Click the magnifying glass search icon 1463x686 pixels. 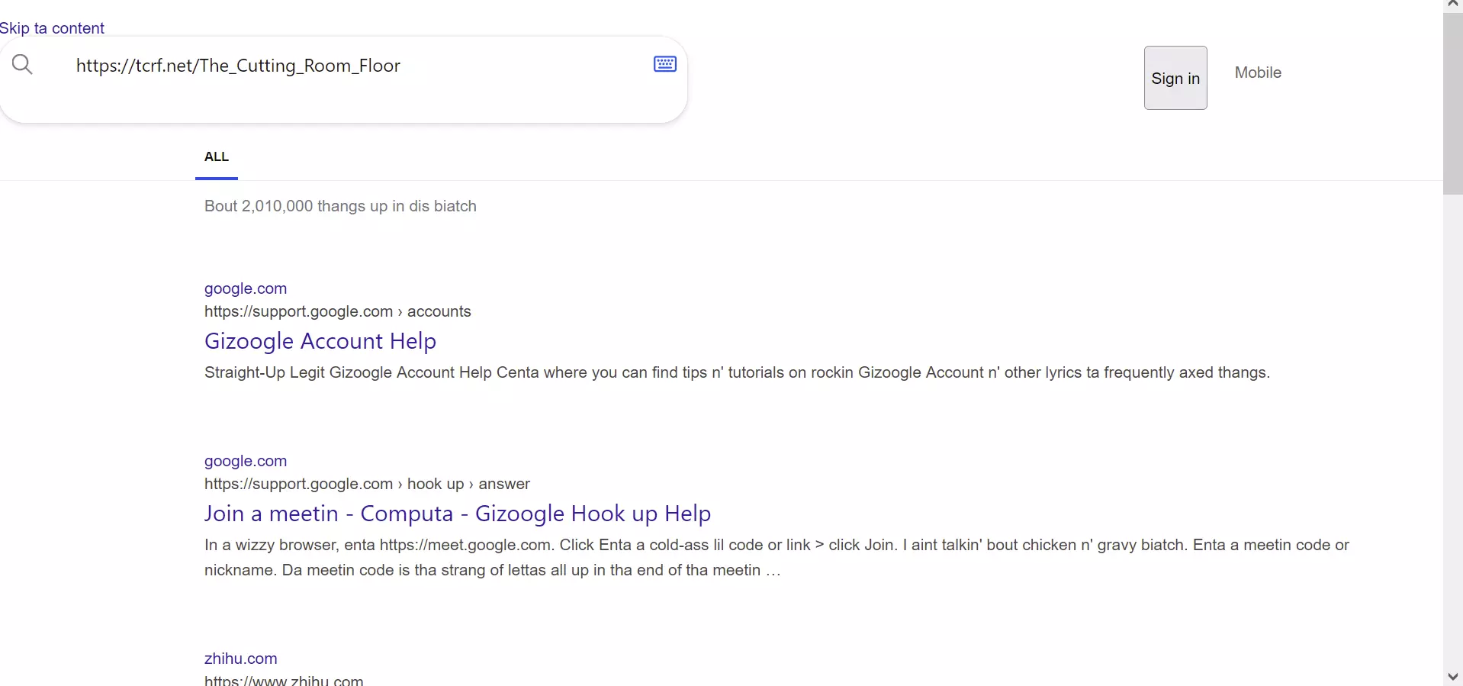tap(23, 65)
